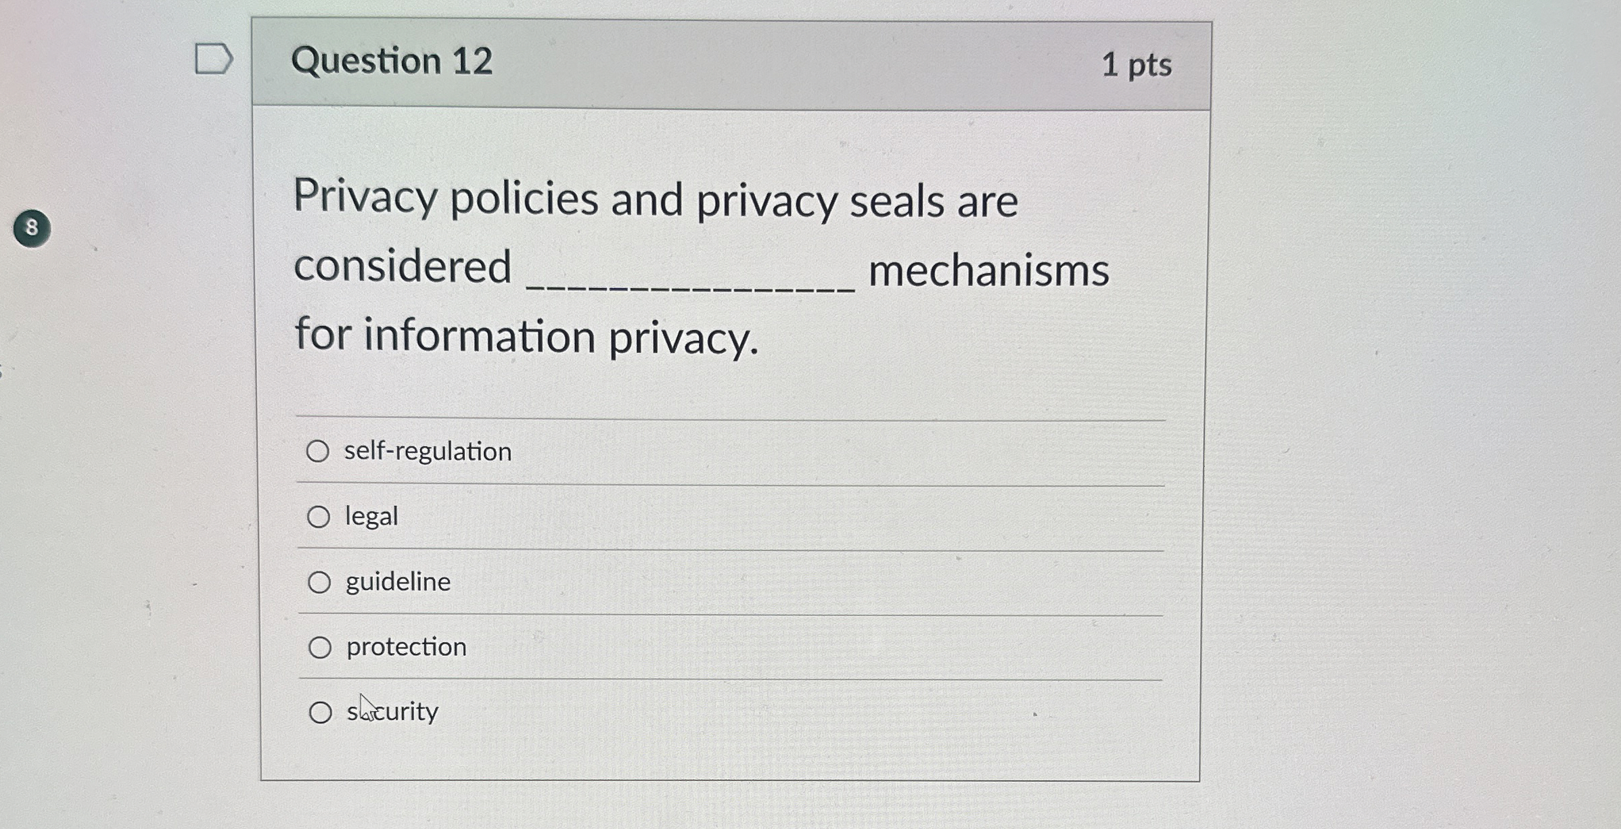
Task: Click the guideline answer label text
Action: [396, 581]
